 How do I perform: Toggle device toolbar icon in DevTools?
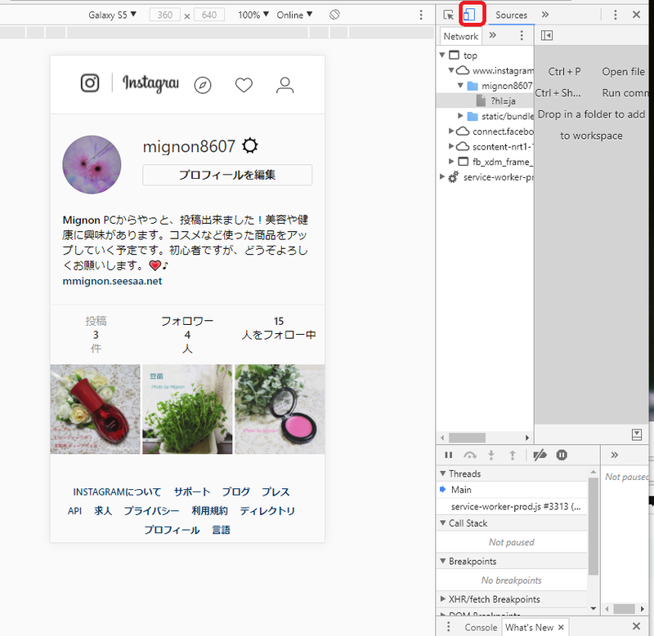coord(469,15)
